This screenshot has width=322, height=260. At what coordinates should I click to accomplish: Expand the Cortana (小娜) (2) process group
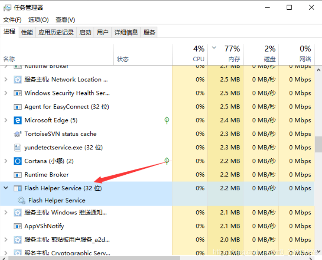tap(6, 161)
